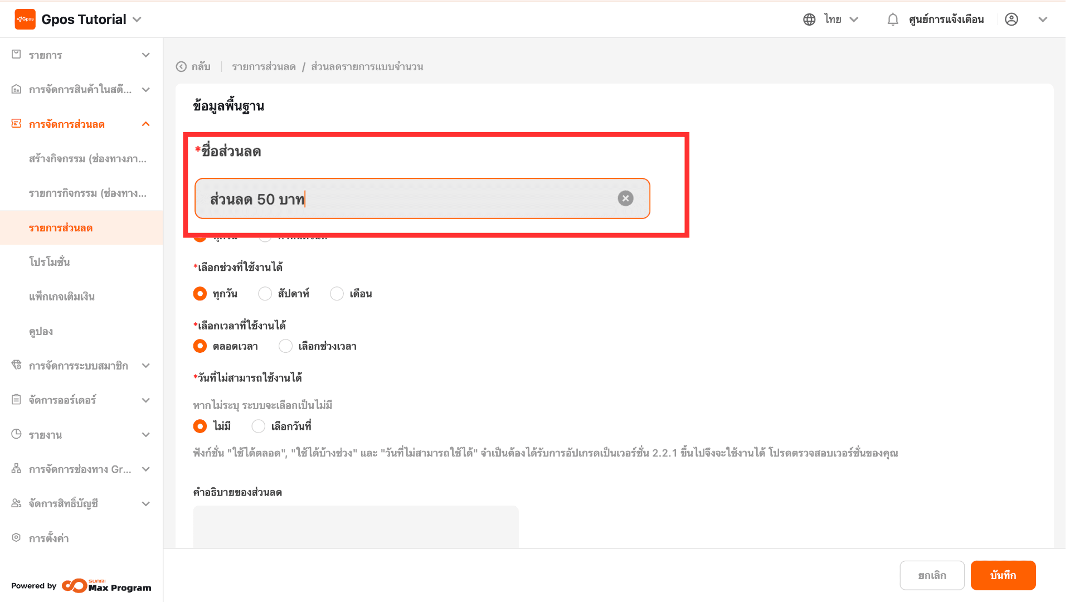
Task: Collapse the การจัดการส่วนลด menu section
Action: tap(146, 124)
